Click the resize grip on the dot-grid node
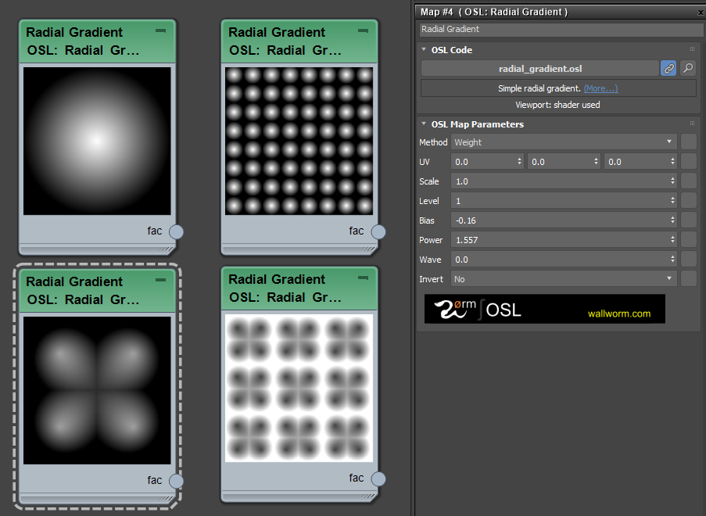Image resolution: width=706 pixels, height=516 pixels. pos(369,249)
